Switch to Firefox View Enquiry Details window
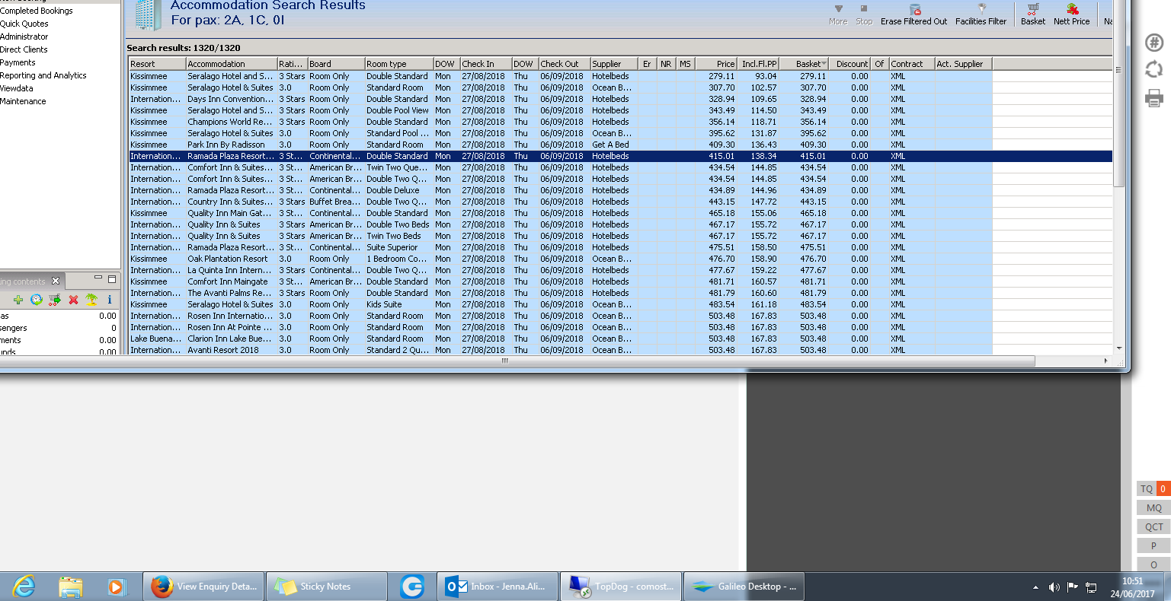This screenshot has height=601, width=1171. tap(204, 587)
